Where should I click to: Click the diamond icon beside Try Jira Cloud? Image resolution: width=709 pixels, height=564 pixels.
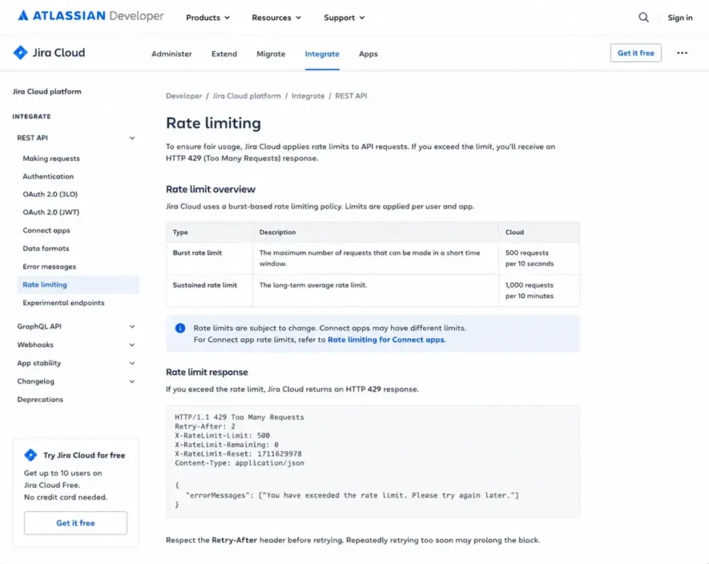tap(30, 455)
